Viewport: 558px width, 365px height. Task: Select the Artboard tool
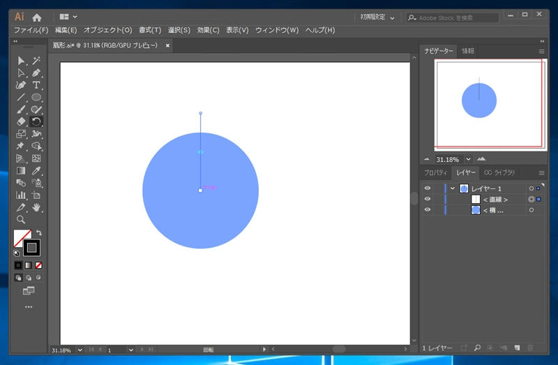tap(36, 195)
